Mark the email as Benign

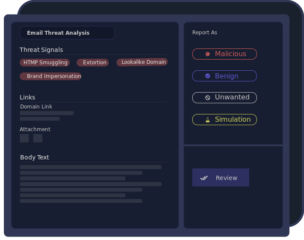pyautogui.click(x=224, y=76)
